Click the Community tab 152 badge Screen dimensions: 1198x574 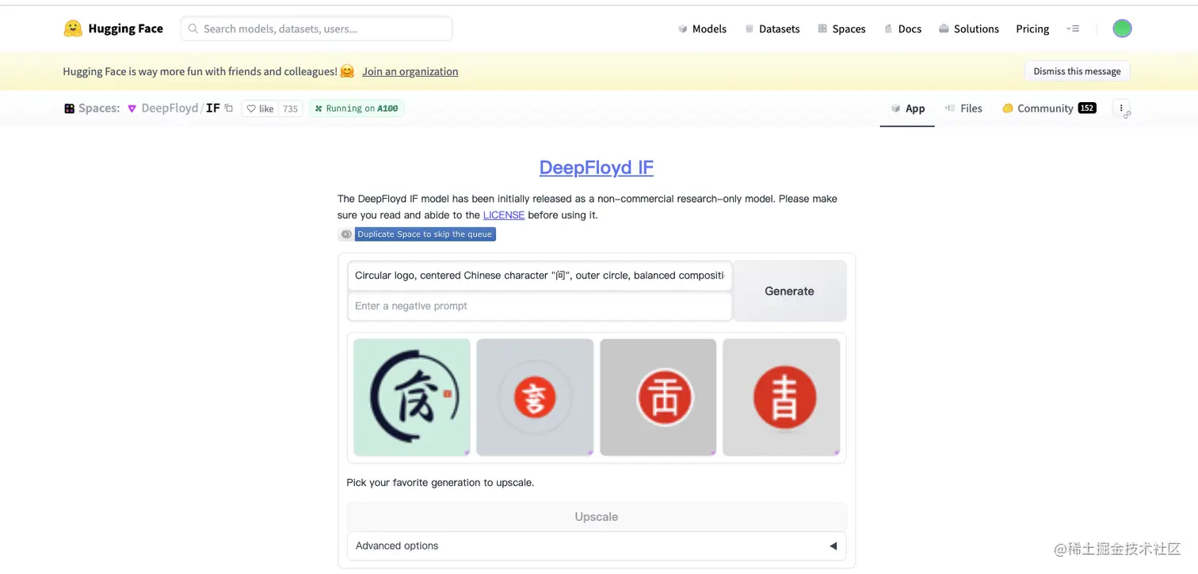1087,108
